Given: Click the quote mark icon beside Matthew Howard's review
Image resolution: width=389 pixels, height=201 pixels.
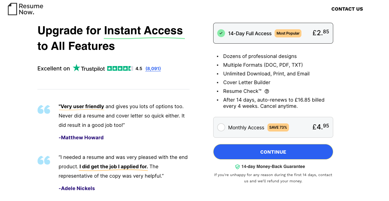Looking at the screenshot, I should [44, 109].
